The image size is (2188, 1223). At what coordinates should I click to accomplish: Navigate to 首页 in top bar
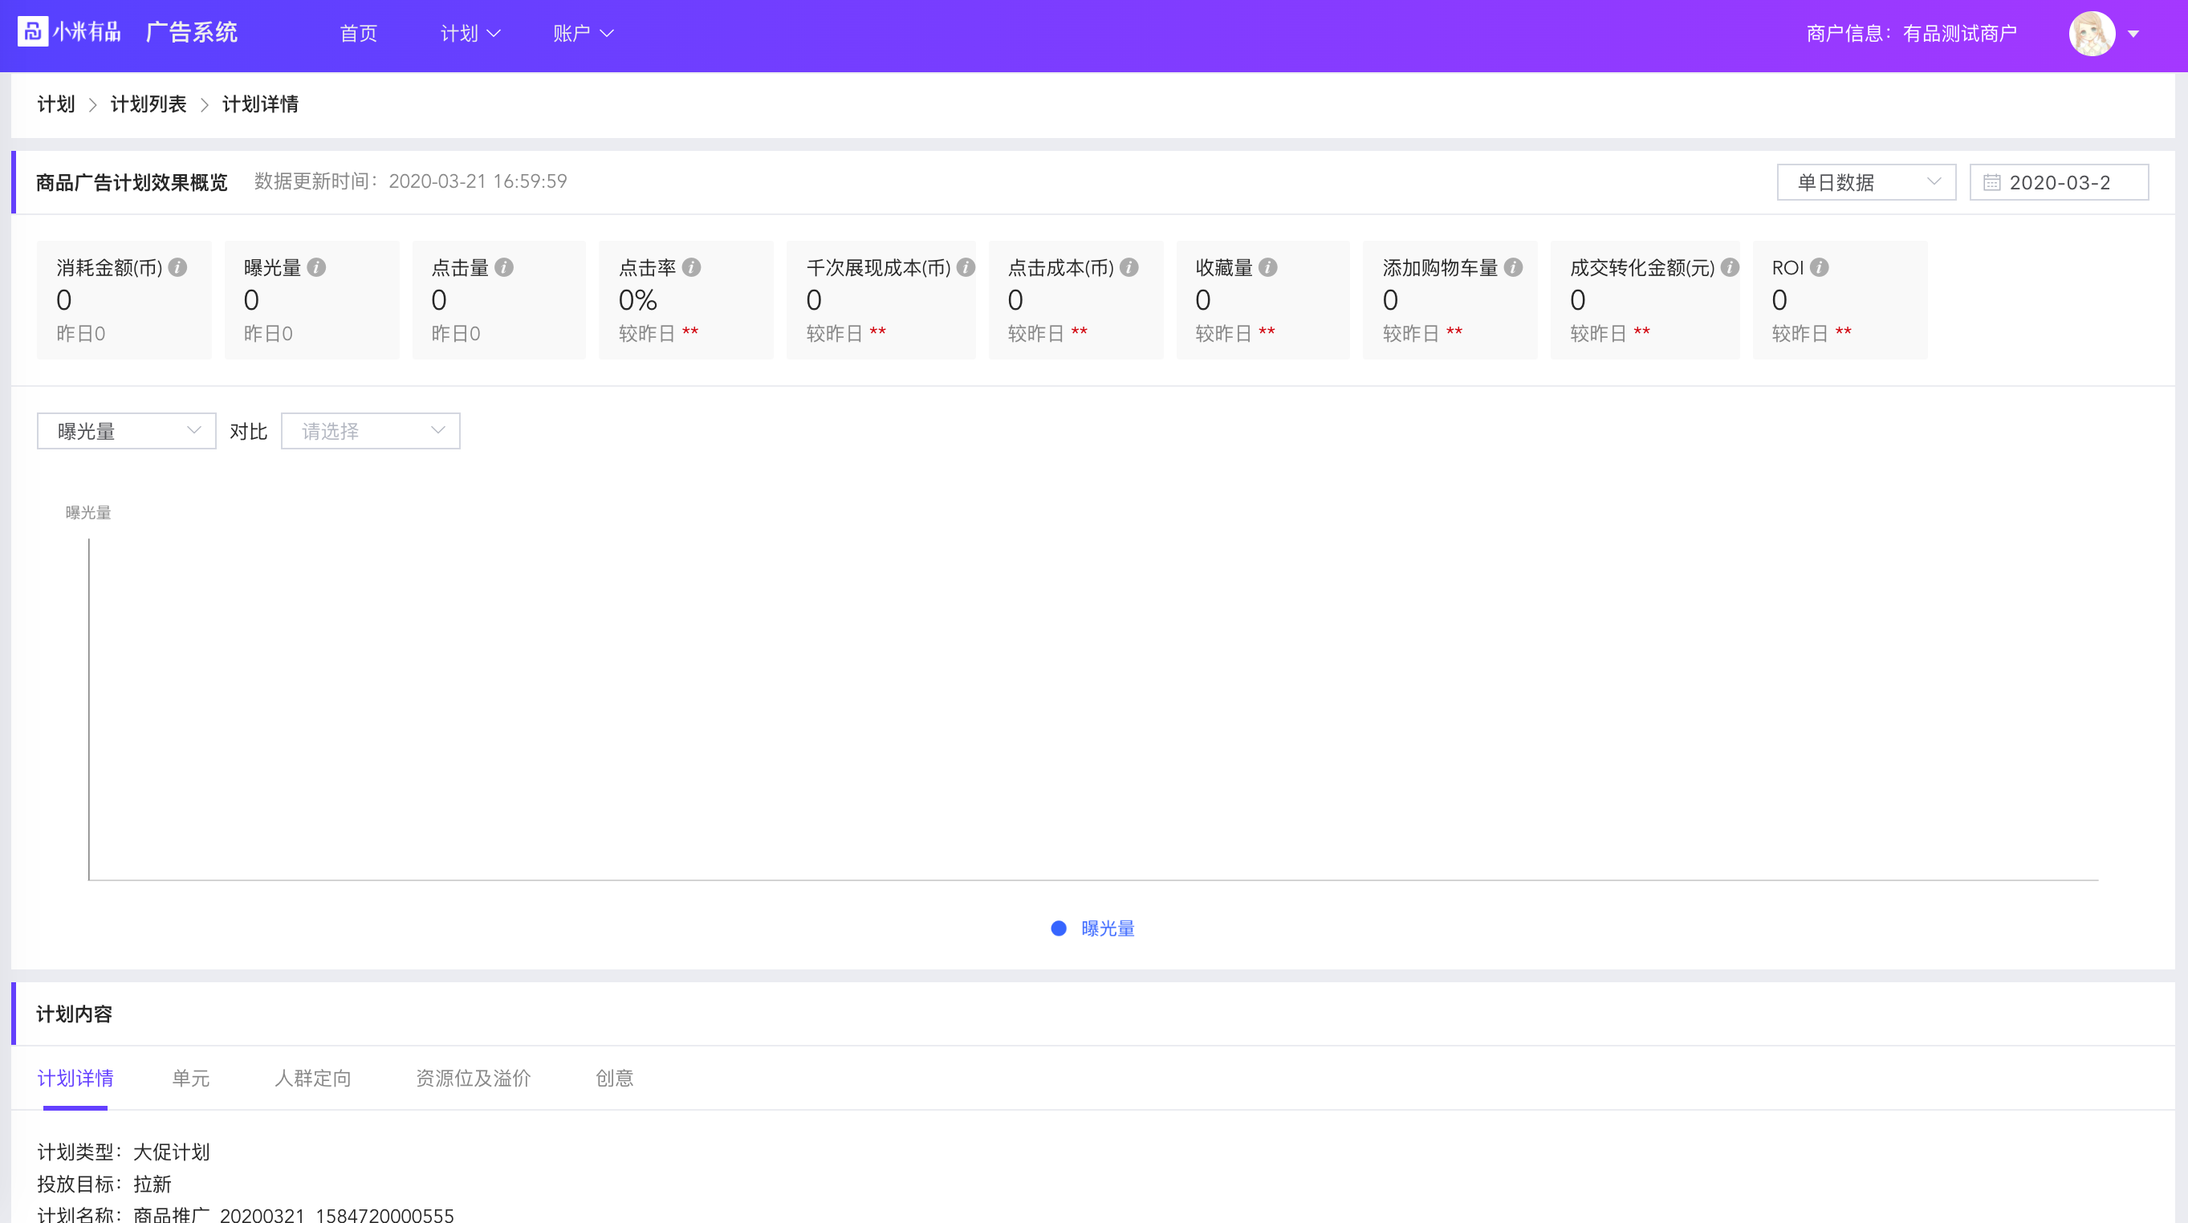click(359, 33)
